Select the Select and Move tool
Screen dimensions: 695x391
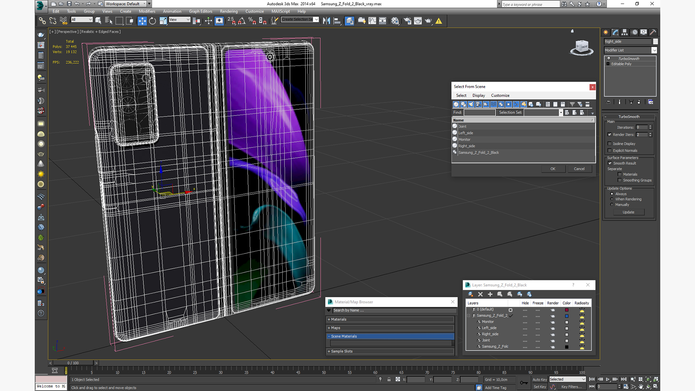(142, 21)
